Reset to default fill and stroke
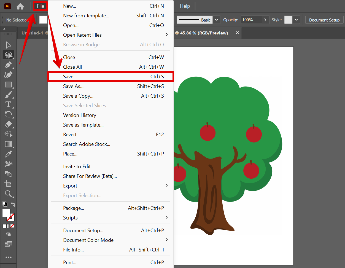 (x=5, y=204)
